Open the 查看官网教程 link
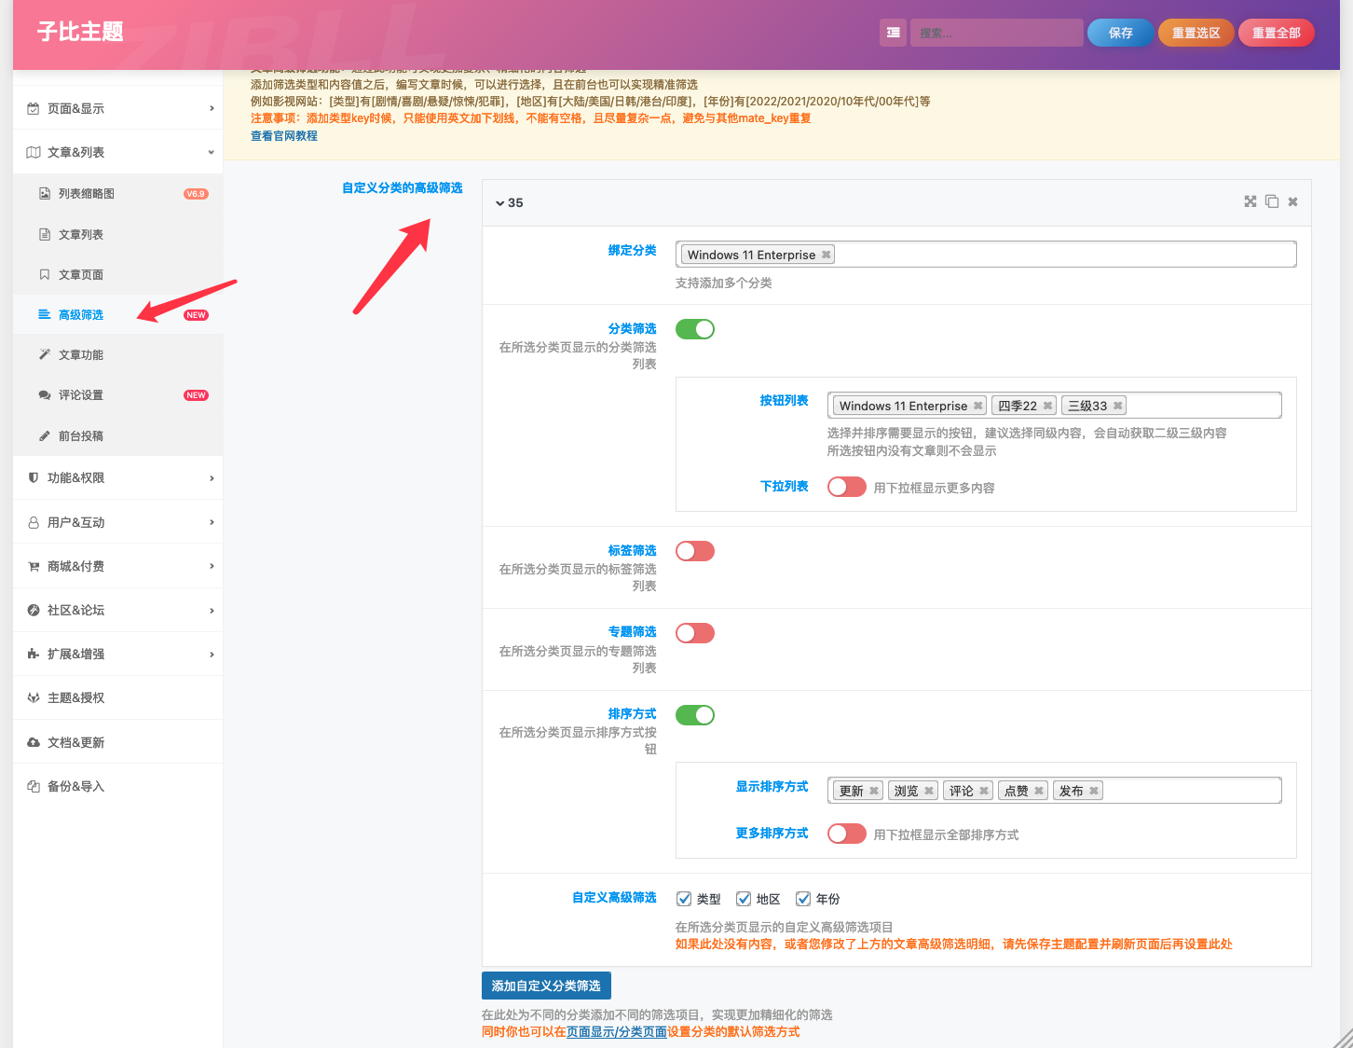The image size is (1353, 1048). tap(283, 134)
